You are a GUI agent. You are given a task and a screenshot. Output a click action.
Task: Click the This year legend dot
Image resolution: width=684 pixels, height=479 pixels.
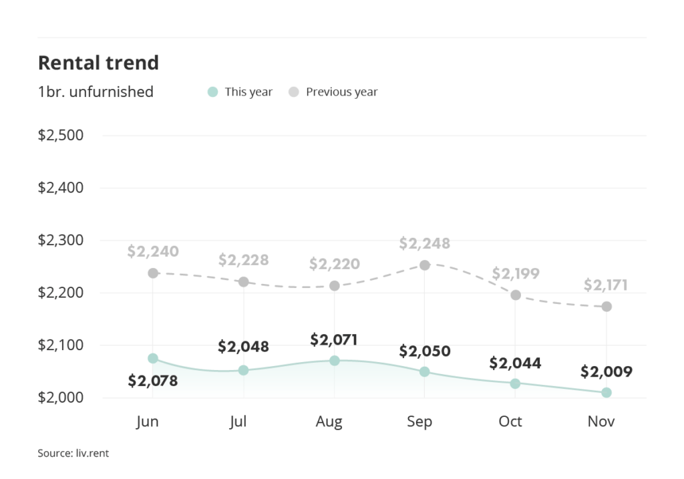click(212, 92)
